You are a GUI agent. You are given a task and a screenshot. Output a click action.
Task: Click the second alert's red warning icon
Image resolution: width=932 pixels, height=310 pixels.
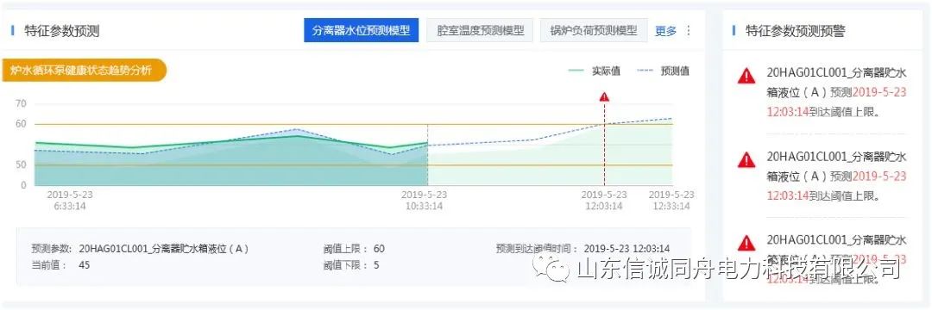pyautogui.click(x=746, y=158)
